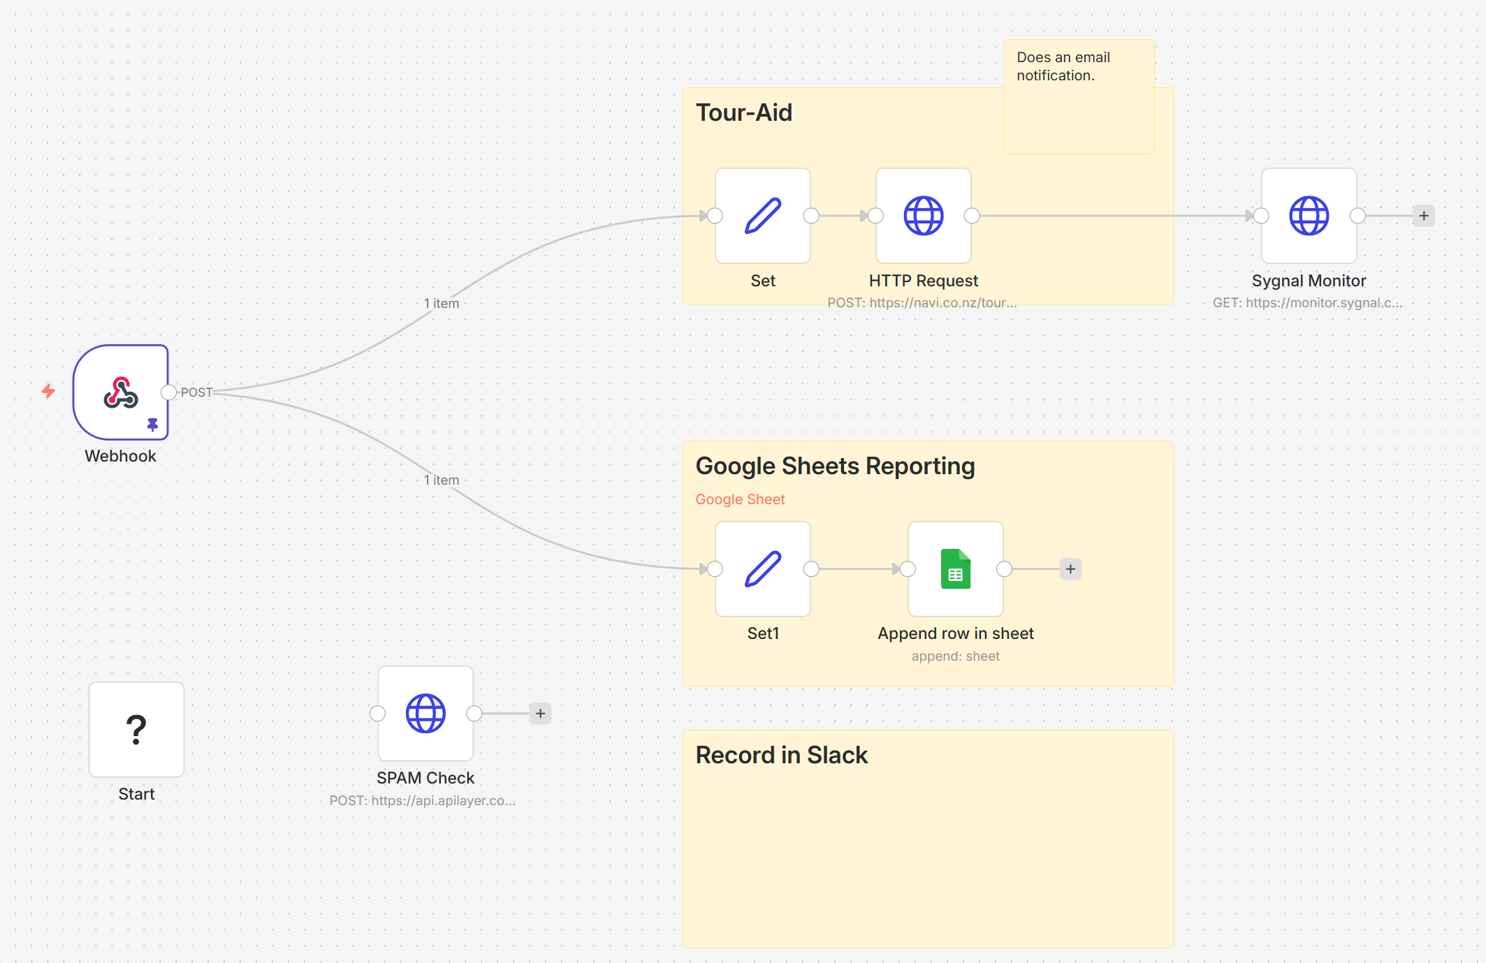Open the Set node pencil icon
Viewport: 1486px width, 963px height.
[x=762, y=216]
